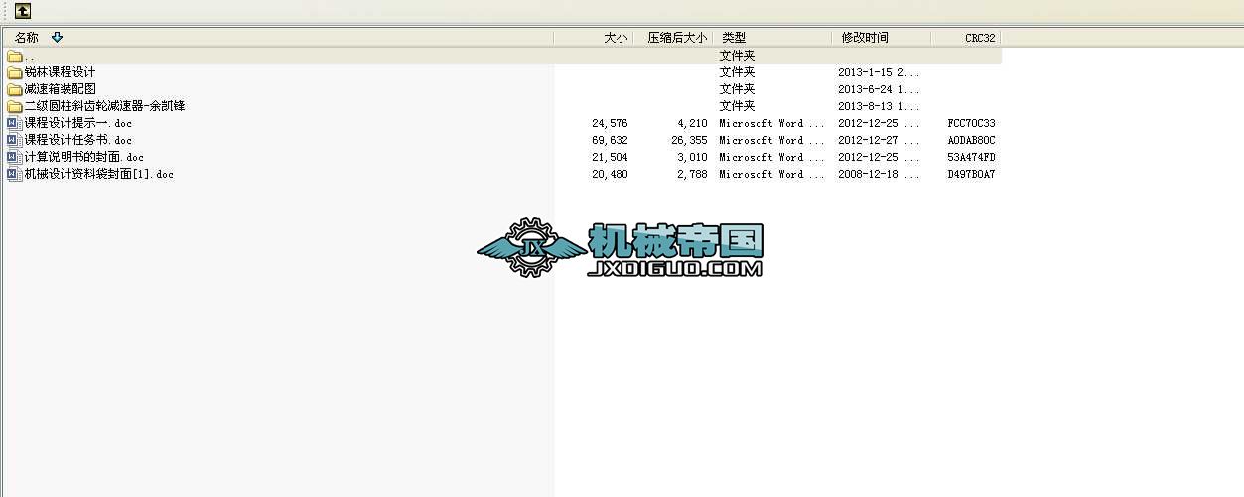Click CRC32 value 53A474FD
Image resolution: width=1244 pixels, height=497 pixels.
tap(971, 157)
